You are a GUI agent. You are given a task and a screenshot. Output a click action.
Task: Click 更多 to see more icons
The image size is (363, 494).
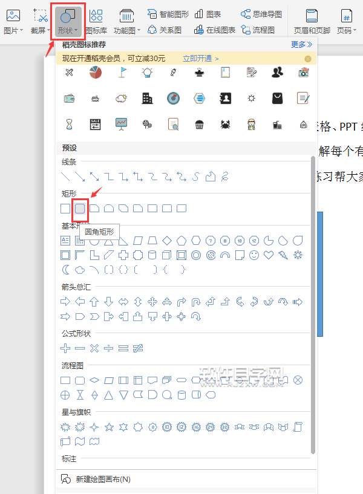[x=301, y=44]
